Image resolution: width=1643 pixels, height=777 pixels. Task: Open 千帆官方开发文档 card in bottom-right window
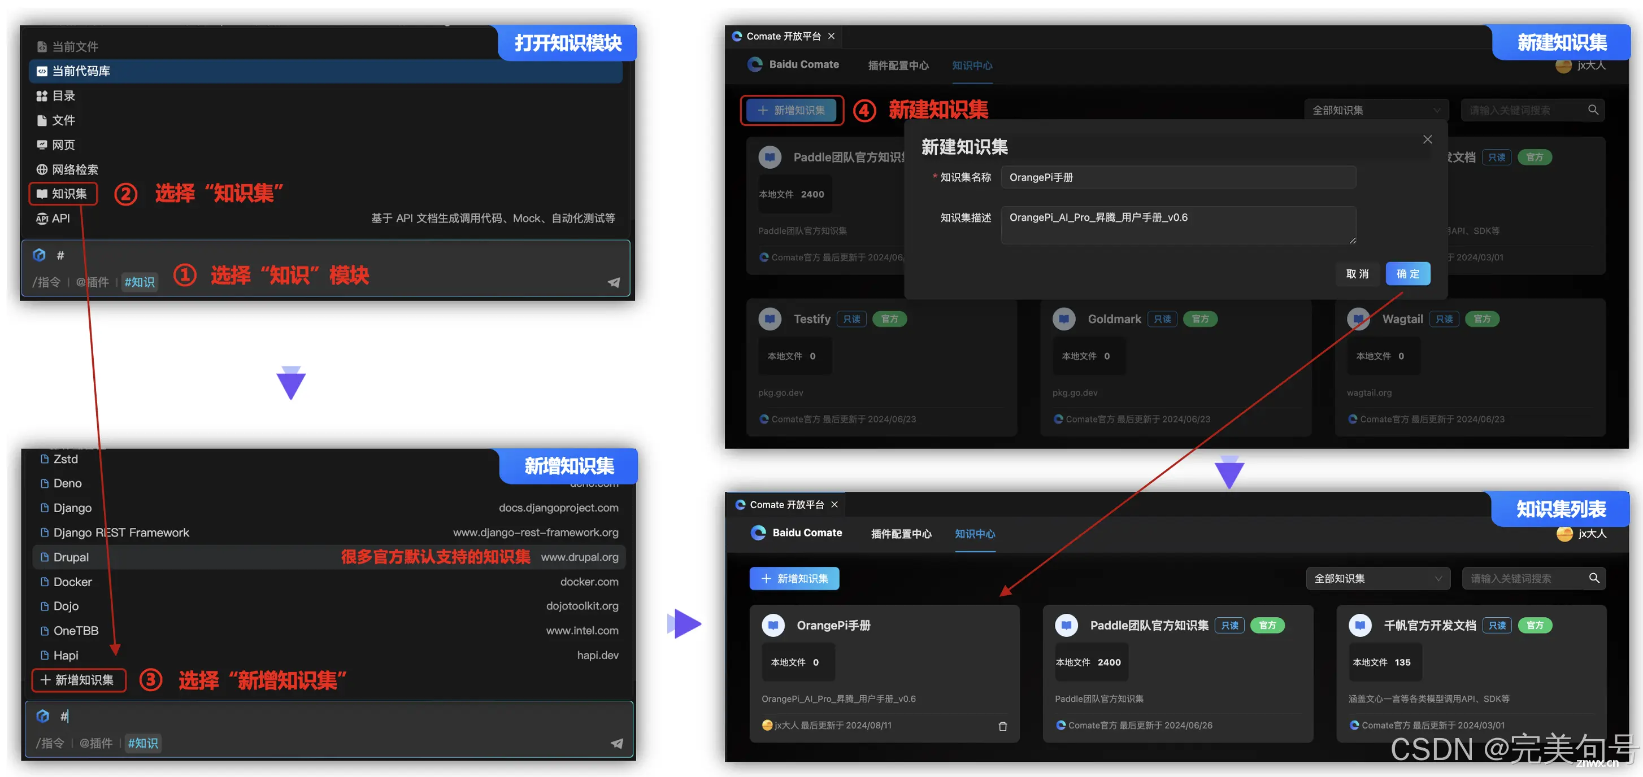click(x=1471, y=674)
